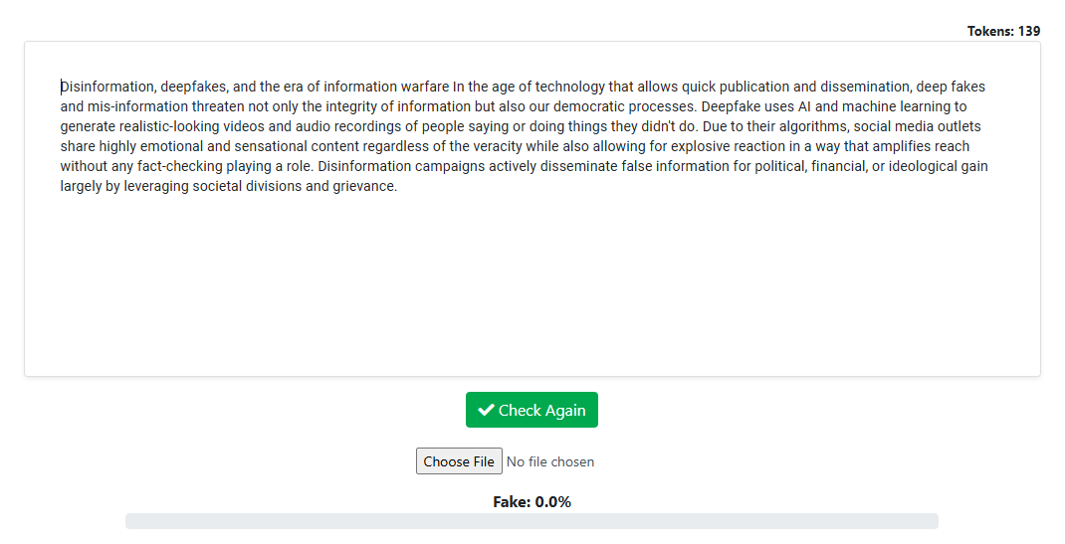
Task: Click the checkmark icon on Check Again
Action: [x=486, y=410]
